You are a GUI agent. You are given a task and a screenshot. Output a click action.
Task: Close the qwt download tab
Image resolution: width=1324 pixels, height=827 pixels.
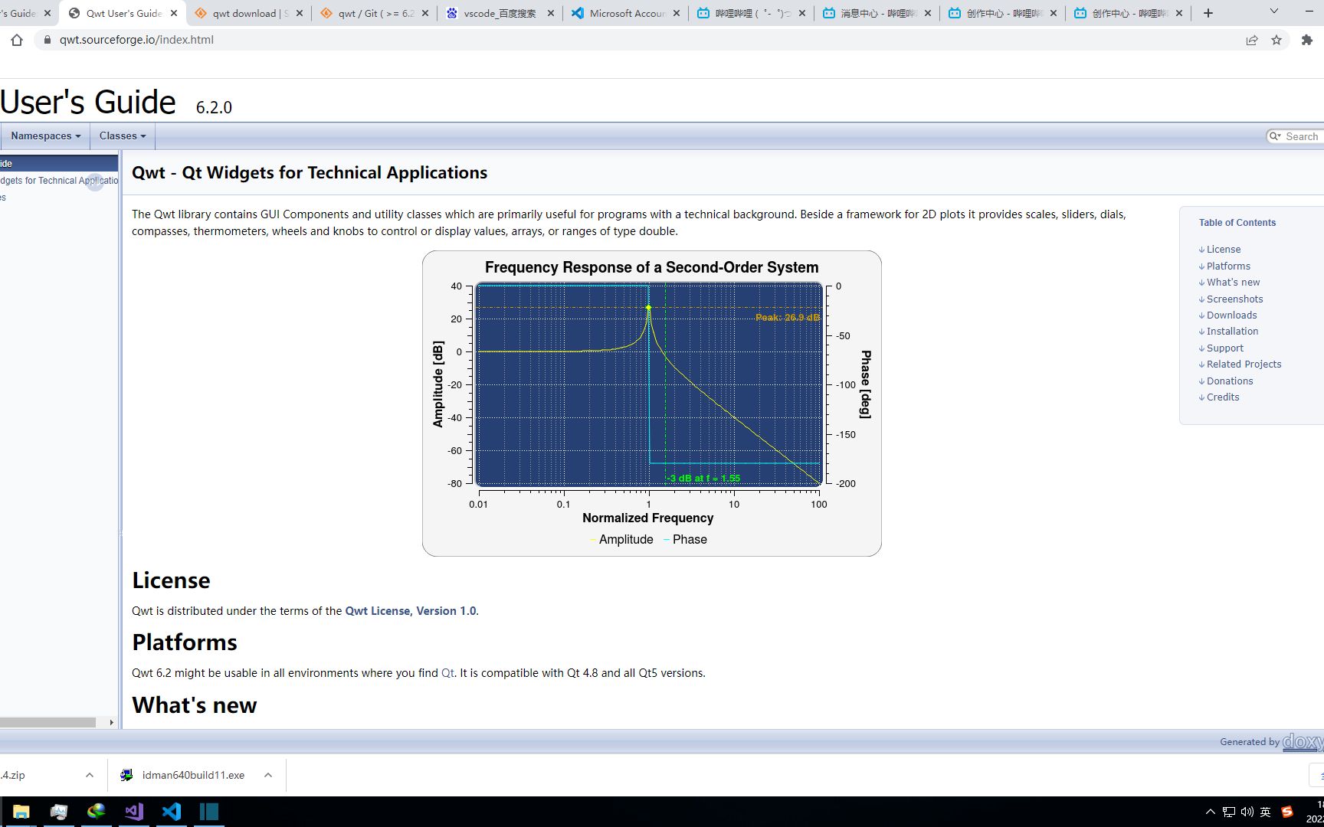tap(299, 13)
